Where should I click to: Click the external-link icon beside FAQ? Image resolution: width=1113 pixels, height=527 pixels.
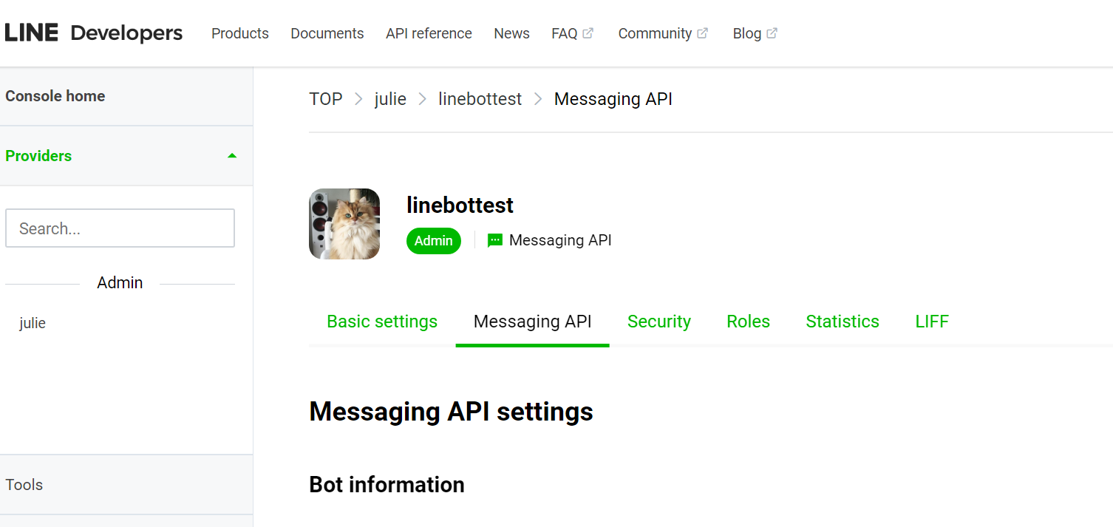(588, 33)
